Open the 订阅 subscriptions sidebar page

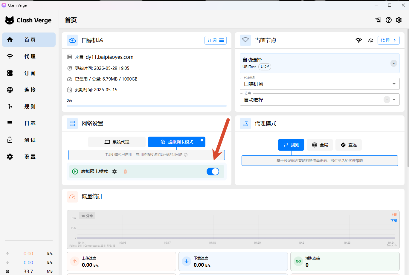tap(29, 73)
